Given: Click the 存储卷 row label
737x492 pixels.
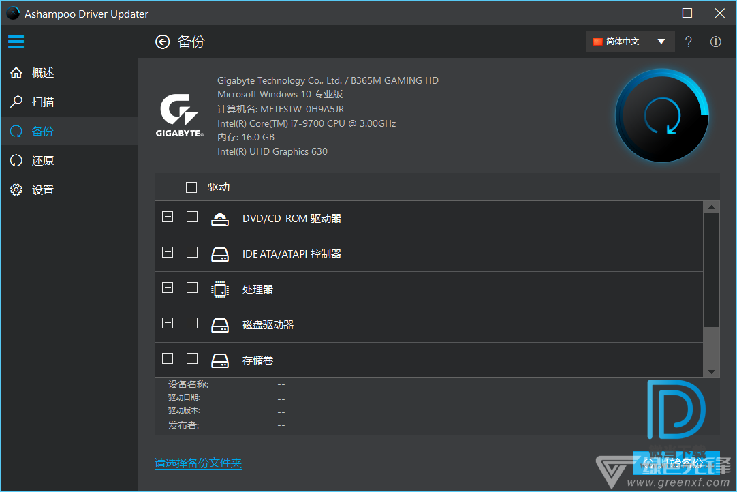Looking at the screenshot, I should pyautogui.click(x=257, y=360).
